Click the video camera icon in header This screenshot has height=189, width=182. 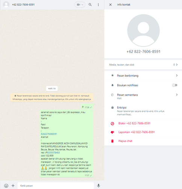[x=79, y=5]
